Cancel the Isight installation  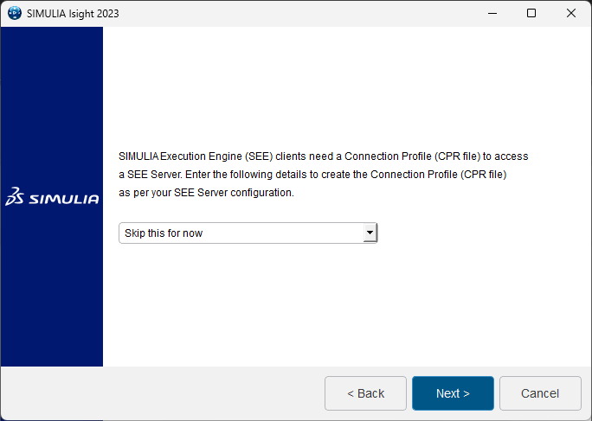coord(540,393)
